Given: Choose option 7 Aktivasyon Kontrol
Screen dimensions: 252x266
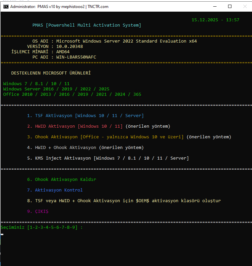Looking at the screenshot, I should click(x=55, y=190).
